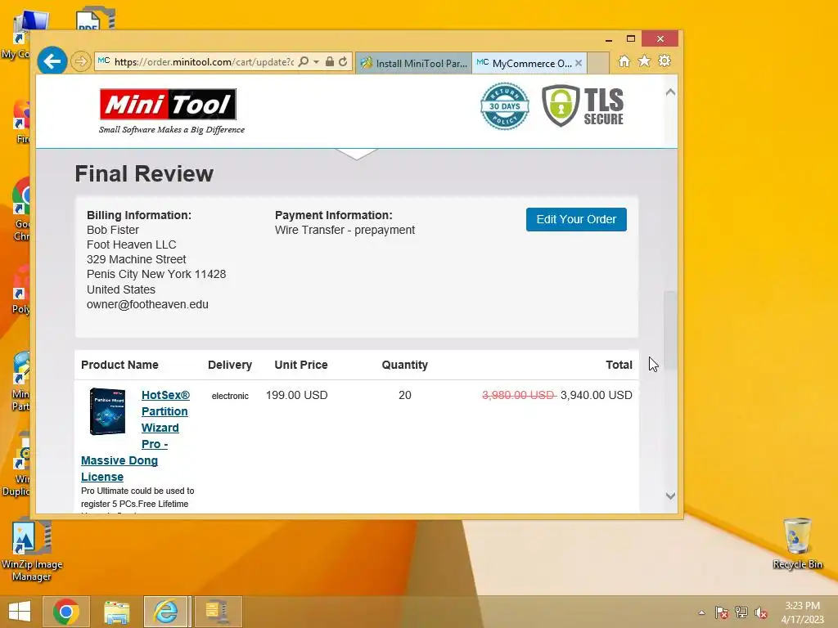Click the muted volume tray icon

pyautogui.click(x=761, y=612)
